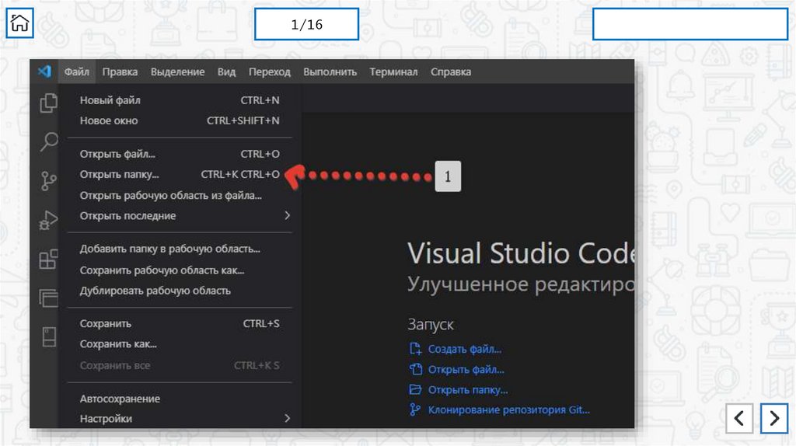Open the Выделение menu

[178, 71]
